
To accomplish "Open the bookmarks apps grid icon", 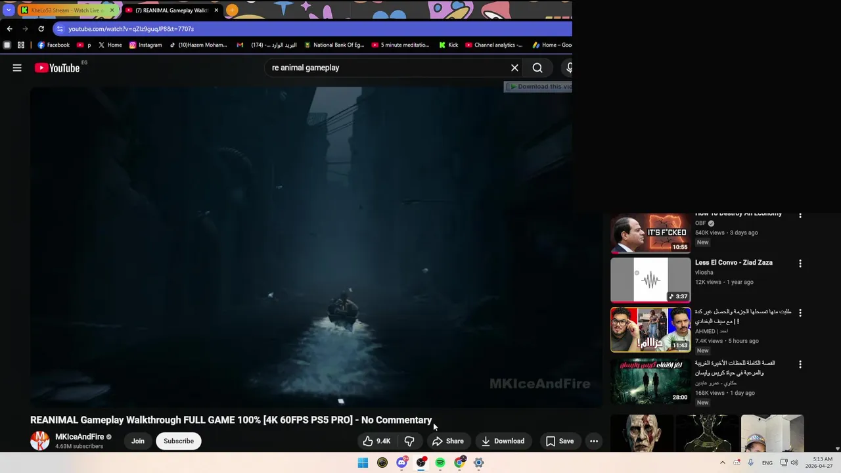I will pyautogui.click(x=21, y=45).
